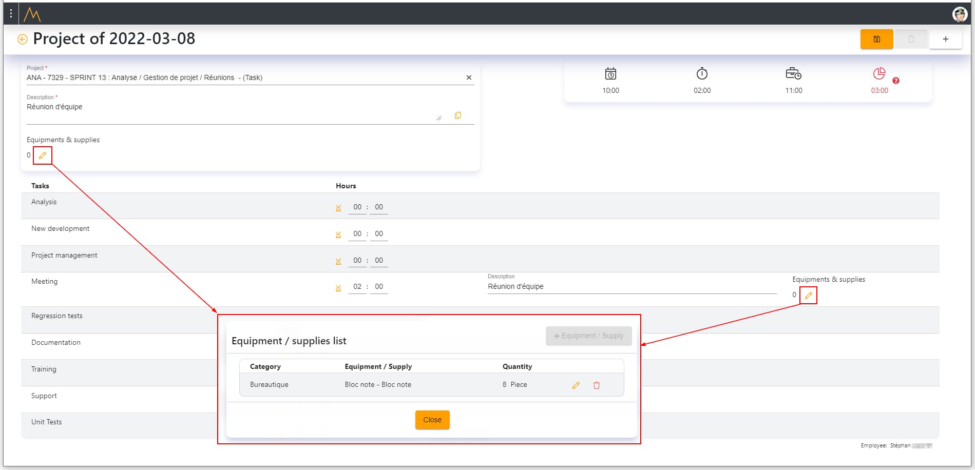Edit equipments & supplies on the Meeting row
This screenshot has height=470, width=975.
(x=809, y=296)
